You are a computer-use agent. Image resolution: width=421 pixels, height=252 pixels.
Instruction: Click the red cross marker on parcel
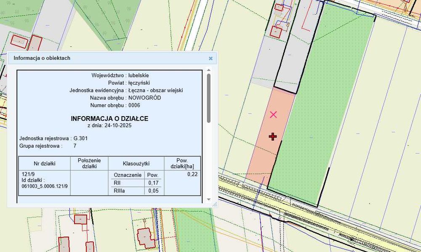click(x=273, y=137)
